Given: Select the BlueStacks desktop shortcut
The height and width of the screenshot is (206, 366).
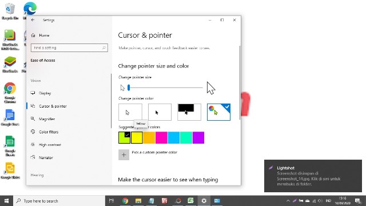Looking at the screenshot, I should (x=10, y=65).
